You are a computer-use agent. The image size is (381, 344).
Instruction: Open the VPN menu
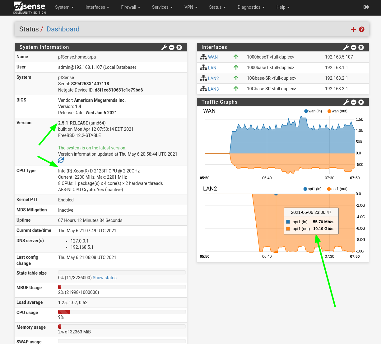point(191,7)
